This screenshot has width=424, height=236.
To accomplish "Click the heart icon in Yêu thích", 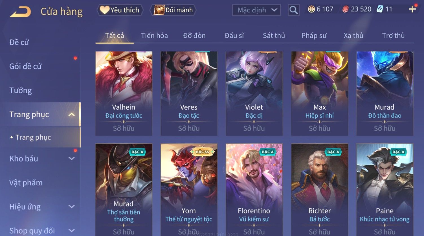I will (x=104, y=10).
